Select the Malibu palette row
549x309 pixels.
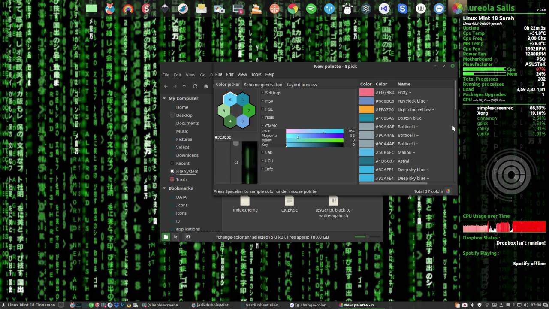pyautogui.click(x=406, y=152)
